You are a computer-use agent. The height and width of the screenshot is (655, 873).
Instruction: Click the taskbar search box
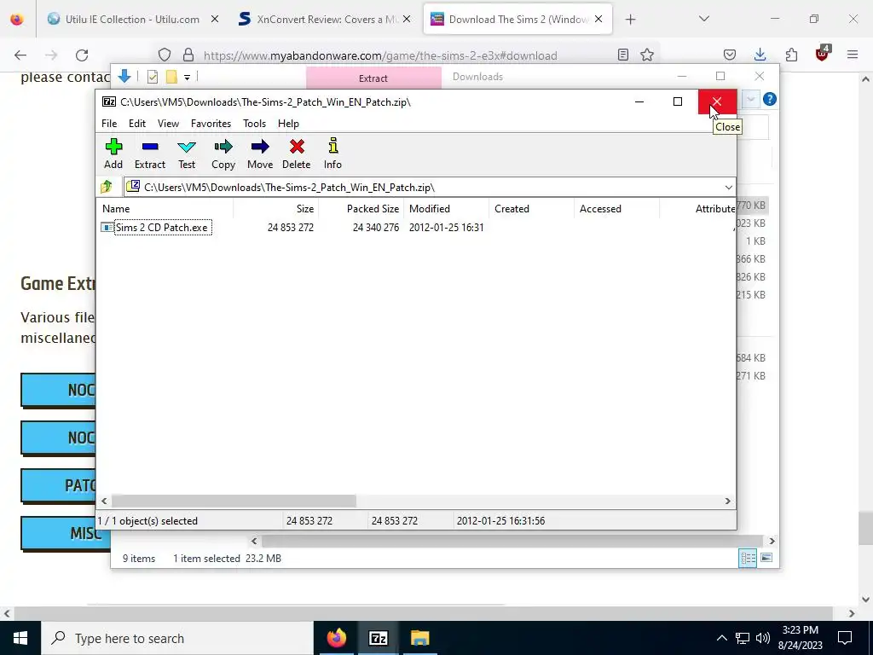[177, 638]
